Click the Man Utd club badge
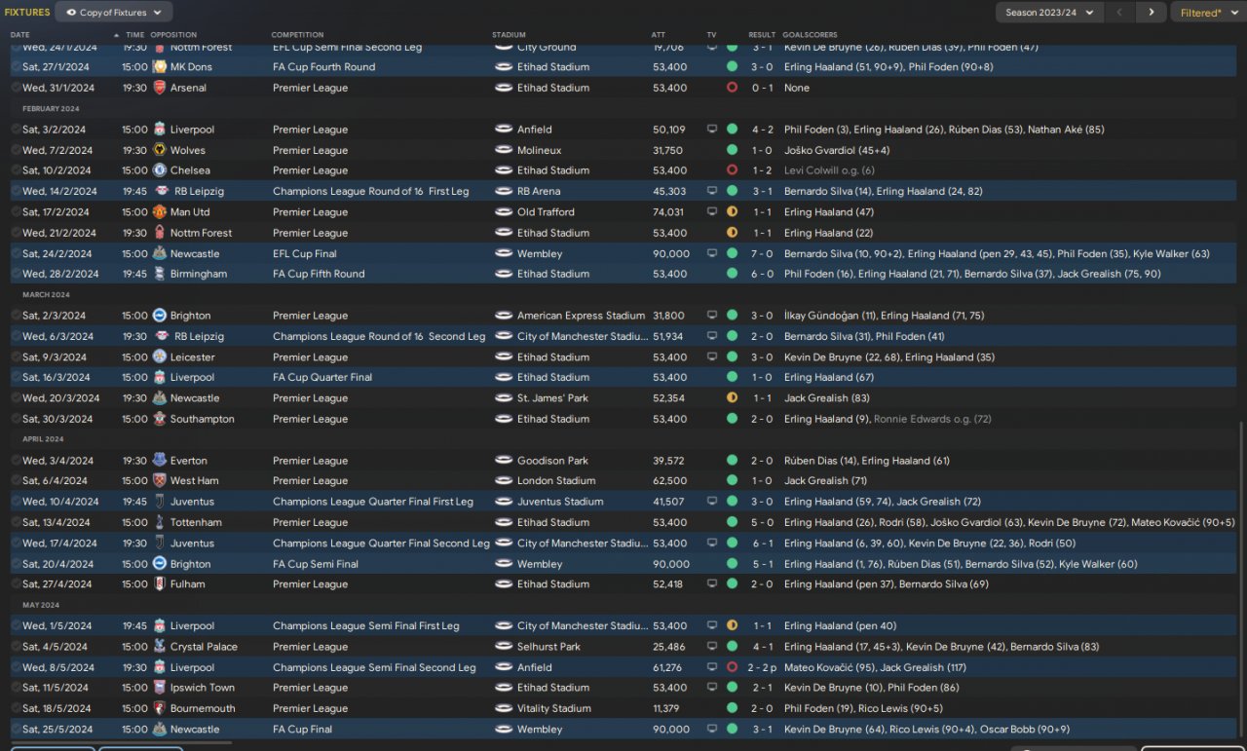1247x751 pixels. coord(159,212)
